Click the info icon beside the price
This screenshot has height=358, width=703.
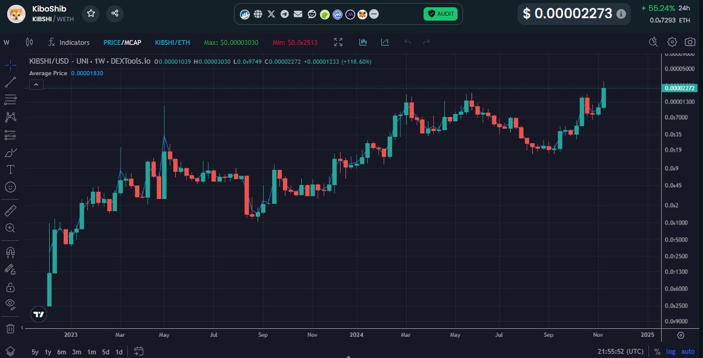coord(621,14)
